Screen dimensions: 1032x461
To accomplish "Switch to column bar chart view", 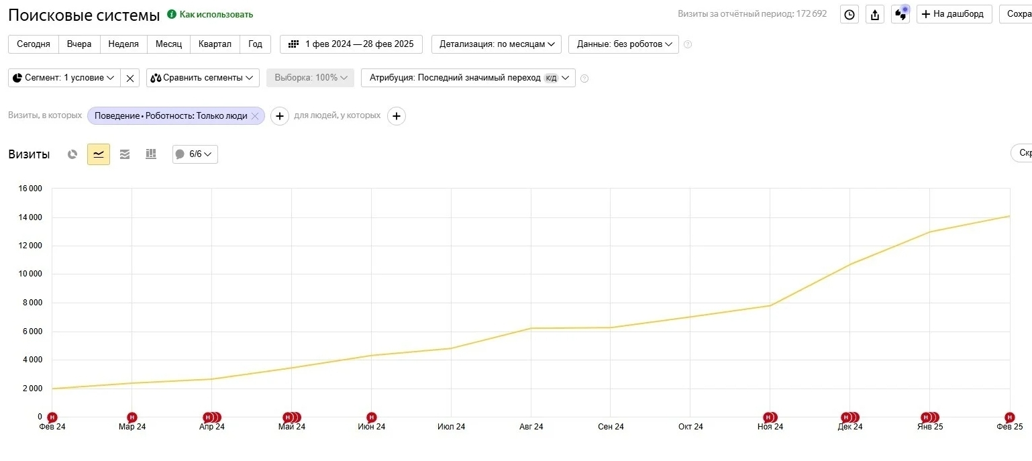I will [x=151, y=154].
